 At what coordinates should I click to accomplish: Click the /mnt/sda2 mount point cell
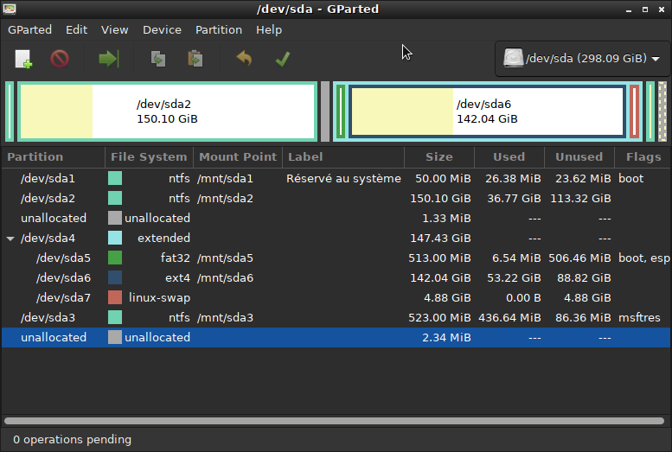[x=225, y=199]
